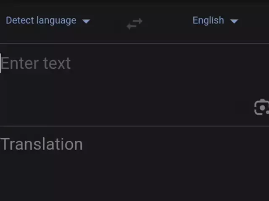This screenshot has height=201, width=269.
Task: Click the "Translation" placeholder text
Action: (42, 144)
